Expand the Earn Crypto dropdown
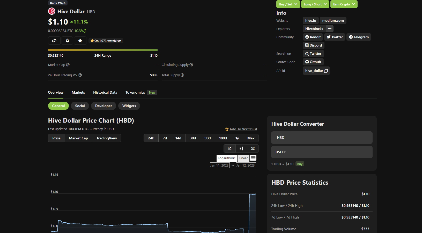The image size is (422, 233). point(344,4)
